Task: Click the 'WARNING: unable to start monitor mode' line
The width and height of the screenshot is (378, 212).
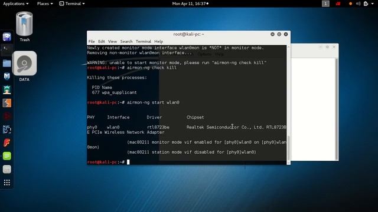Action: pyautogui.click(x=177, y=63)
